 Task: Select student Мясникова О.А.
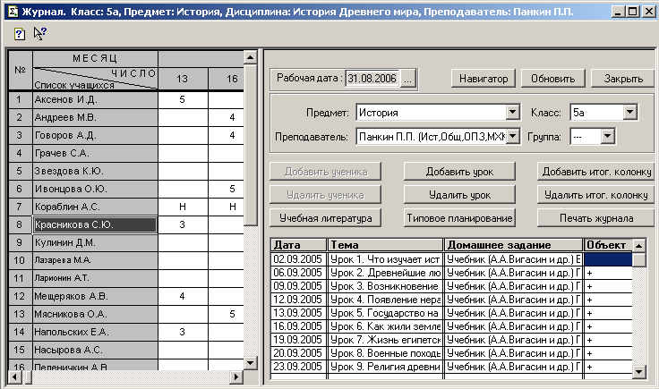[95, 314]
